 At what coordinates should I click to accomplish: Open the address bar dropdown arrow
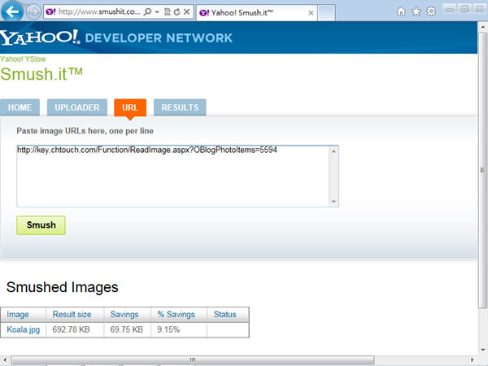pyautogui.click(x=157, y=12)
